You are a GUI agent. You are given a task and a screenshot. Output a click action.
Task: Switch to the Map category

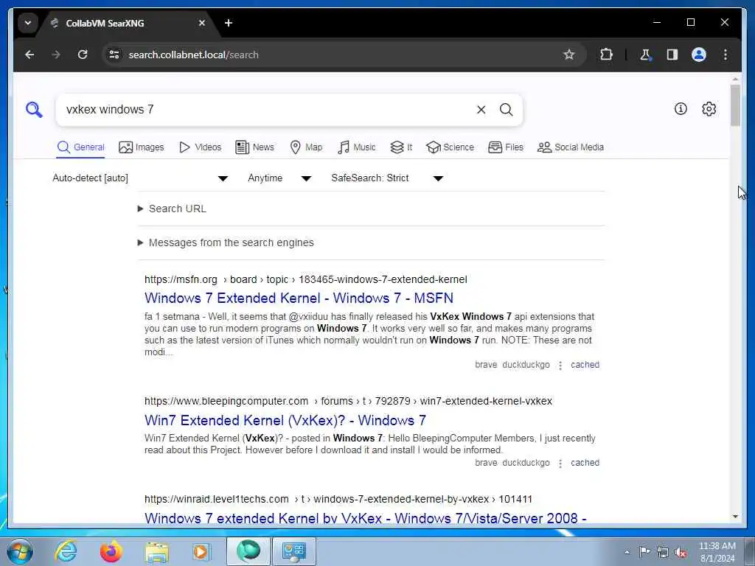(x=306, y=147)
